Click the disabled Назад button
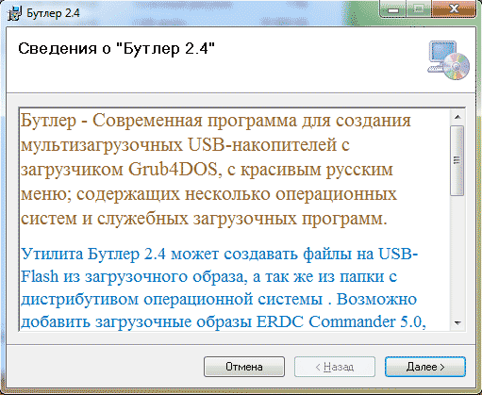The height and width of the screenshot is (395, 482). tap(335, 367)
